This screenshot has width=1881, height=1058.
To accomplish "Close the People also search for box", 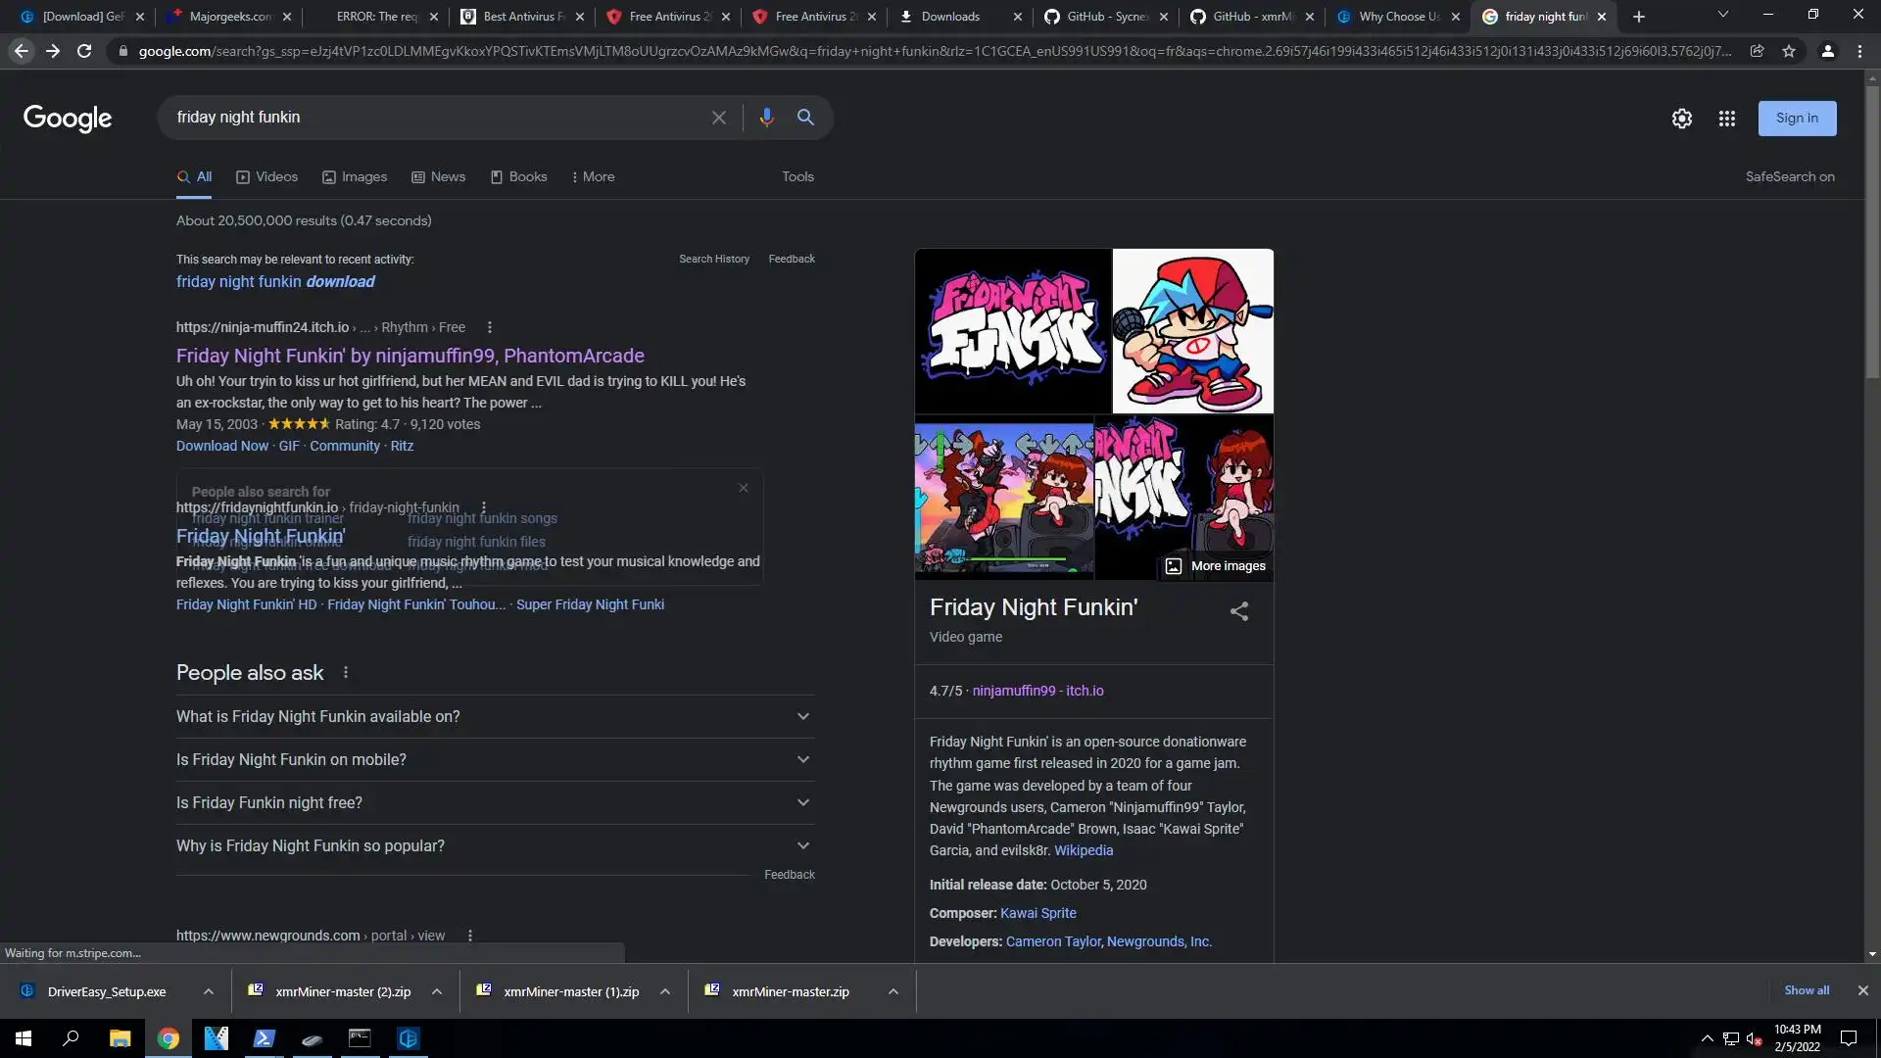I will pos(743,488).
